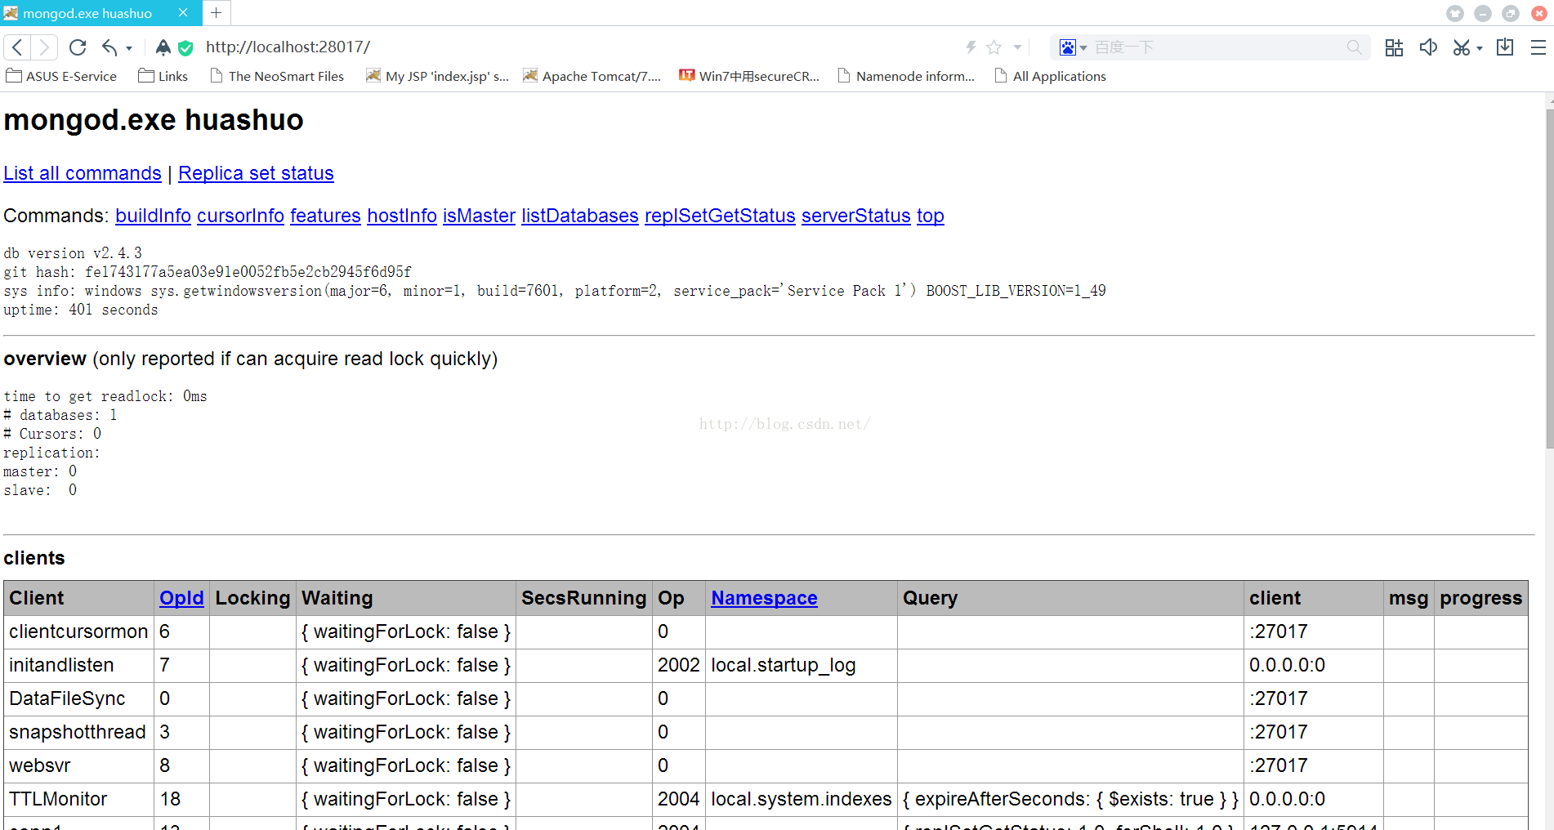This screenshot has width=1554, height=830.
Task: Open the dropdown arrow beside the star
Action: (1017, 47)
